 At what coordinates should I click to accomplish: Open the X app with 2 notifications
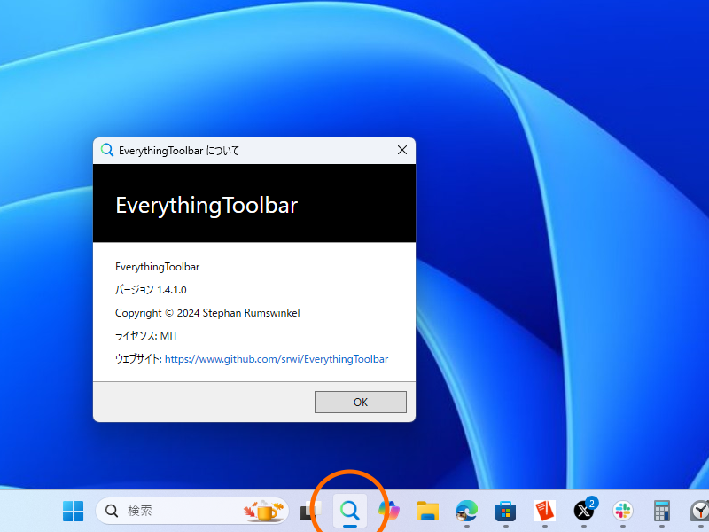coord(583,511)
